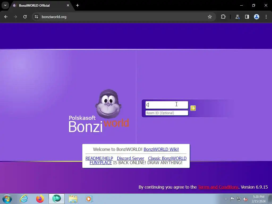Bookmark this page with the star icon

(x=210, y=17)
